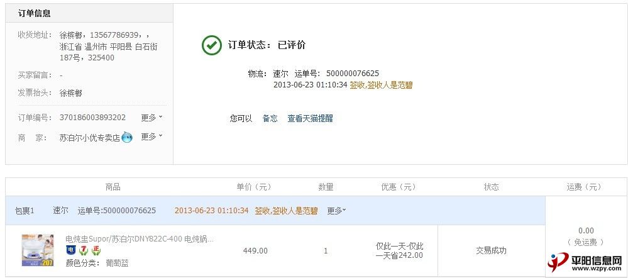Open the 苏泊尔小优专卖店 shop link
Viewport: 628px width, 278px height.
pos(90,138)
